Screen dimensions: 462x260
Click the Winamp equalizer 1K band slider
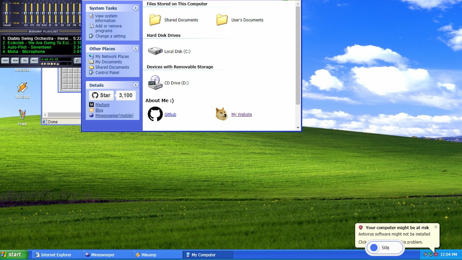[50, 13]
